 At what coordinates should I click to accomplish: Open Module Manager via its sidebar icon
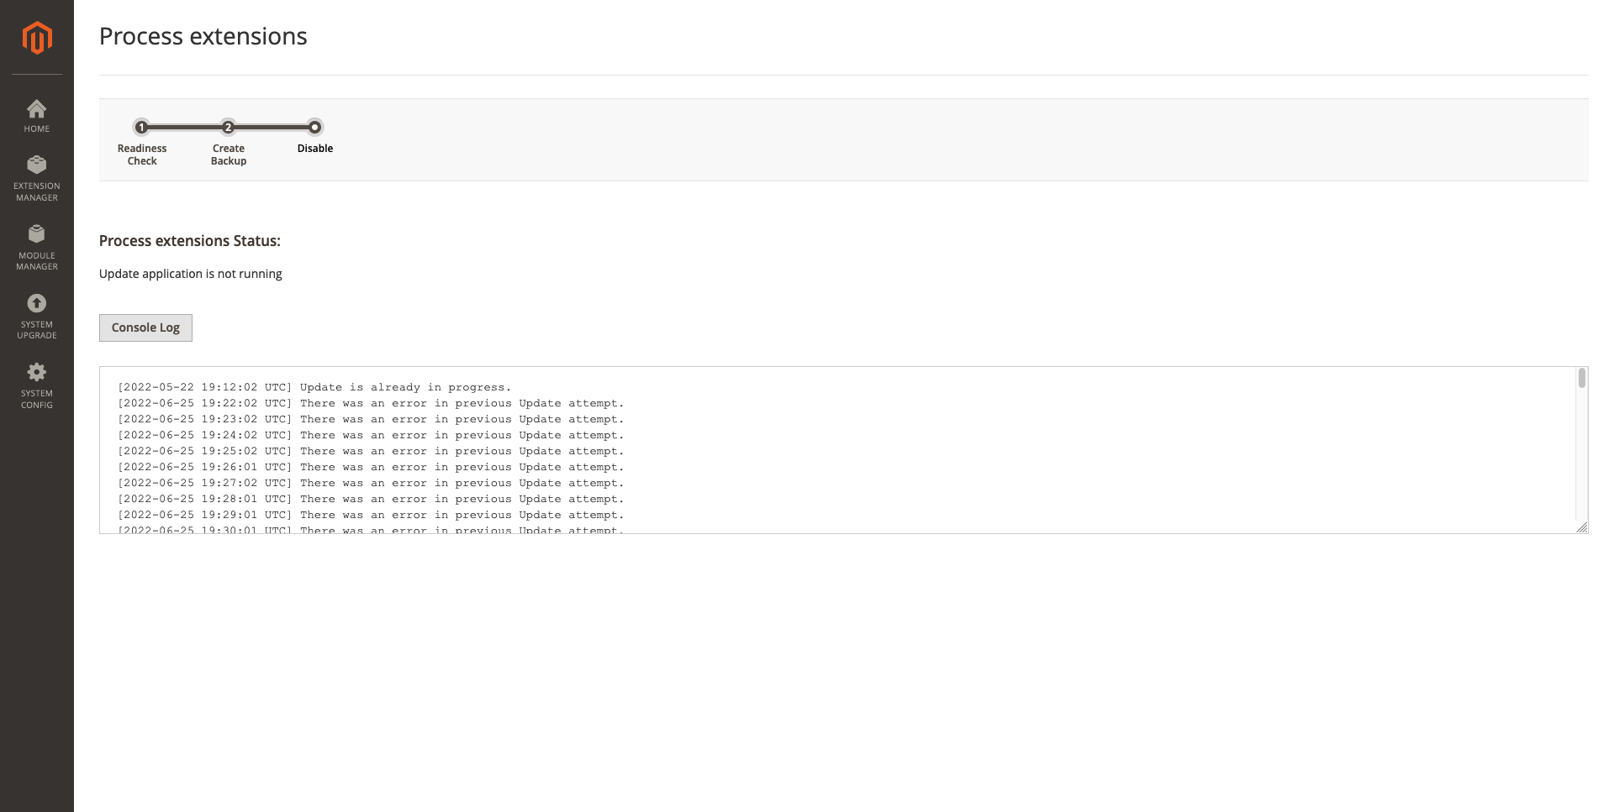pos(36,234)
